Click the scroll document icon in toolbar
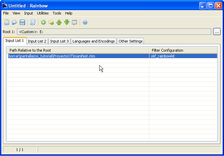The height and width of the screenshot is (156, 224). [x=33, y=23]
